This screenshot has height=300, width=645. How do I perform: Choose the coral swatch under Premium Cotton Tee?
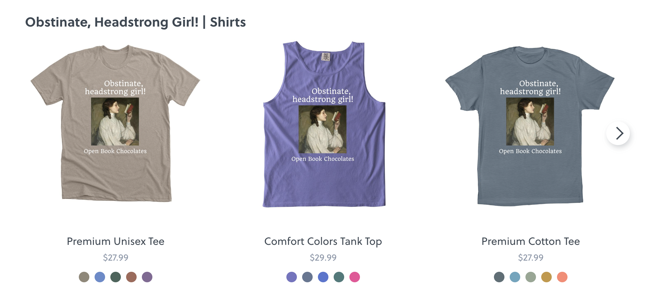(562, 277)
